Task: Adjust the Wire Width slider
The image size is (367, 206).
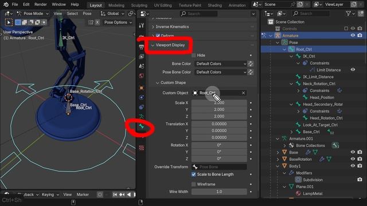Action: 219,192
